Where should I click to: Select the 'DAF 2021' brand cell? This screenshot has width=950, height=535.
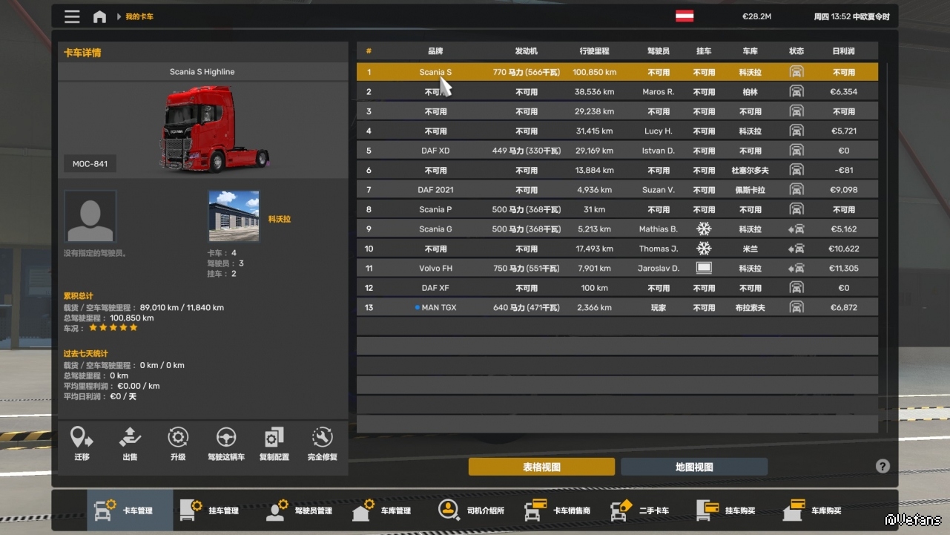435,190
